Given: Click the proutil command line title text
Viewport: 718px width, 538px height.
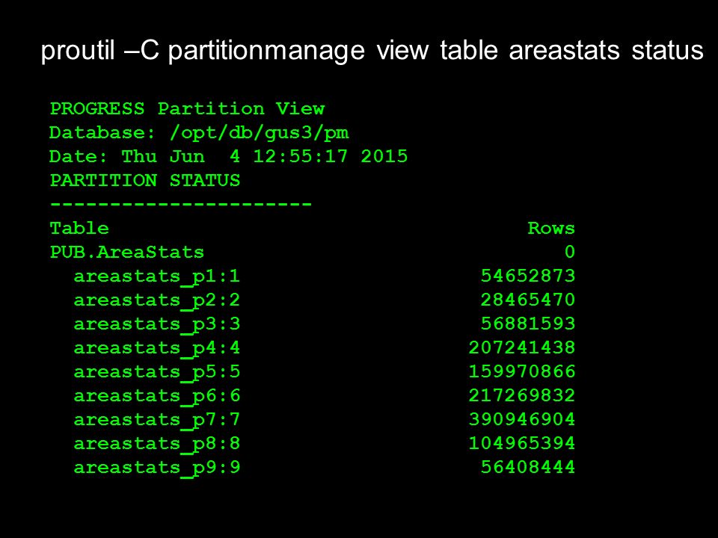Looking at the screenshot, I should 372,50.
